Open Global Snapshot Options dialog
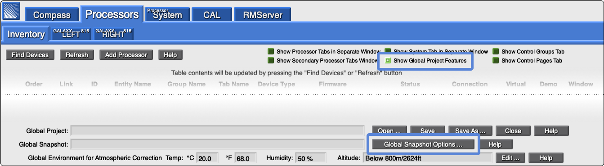This screenshot has height=166, width=604. click(x=423, y=144)
